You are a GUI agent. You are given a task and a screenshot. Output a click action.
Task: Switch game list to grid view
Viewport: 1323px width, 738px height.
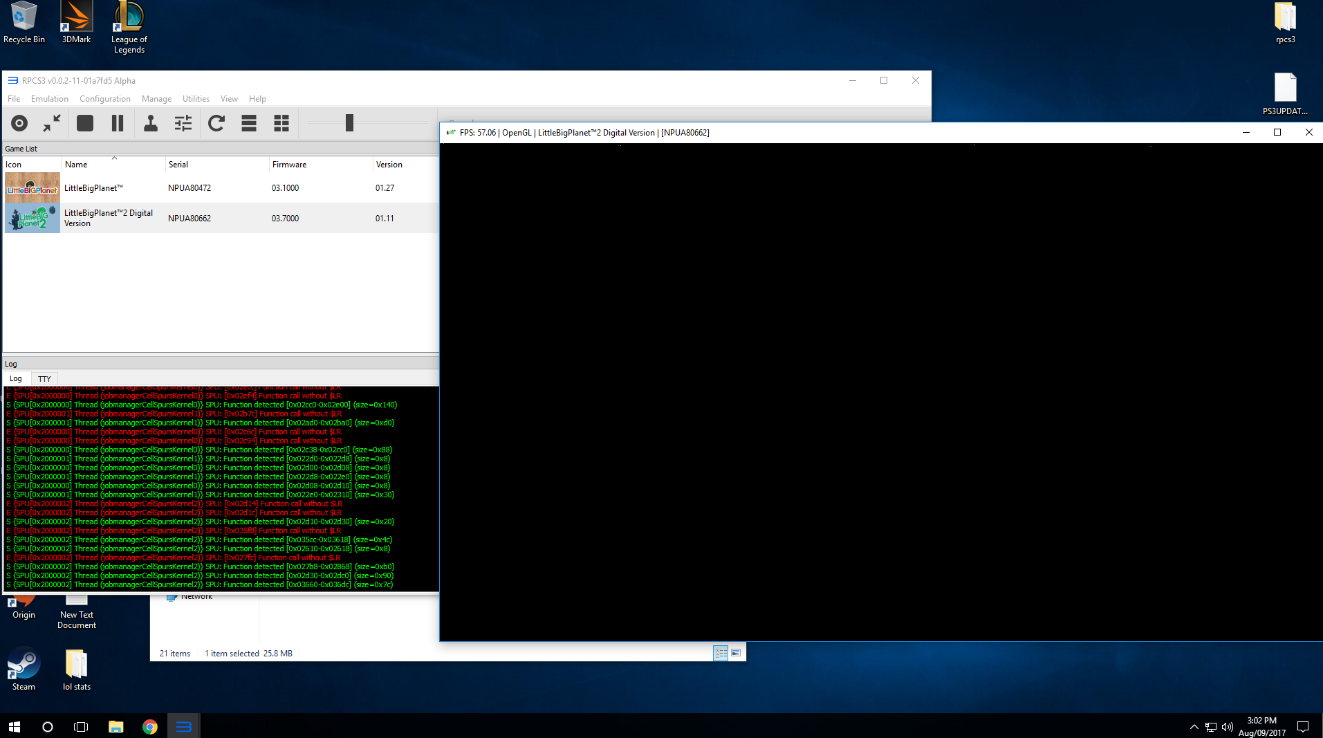click(281, 123)
